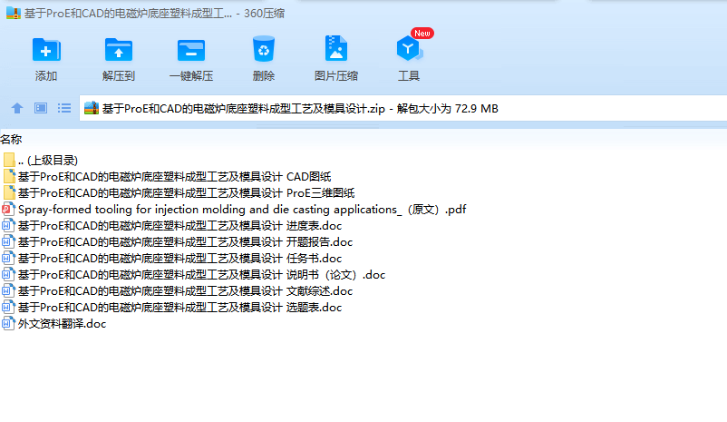Click the 360压缩 app icon in title bar
Viewport: 727px width, 422px height.
pos(14,13)
